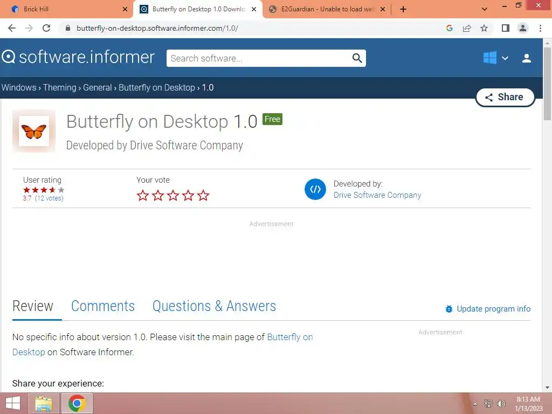Switch to the E2Guardian tab
This screenshot has width=552, height=414.
pyautogui.click(x=327, y=9)
